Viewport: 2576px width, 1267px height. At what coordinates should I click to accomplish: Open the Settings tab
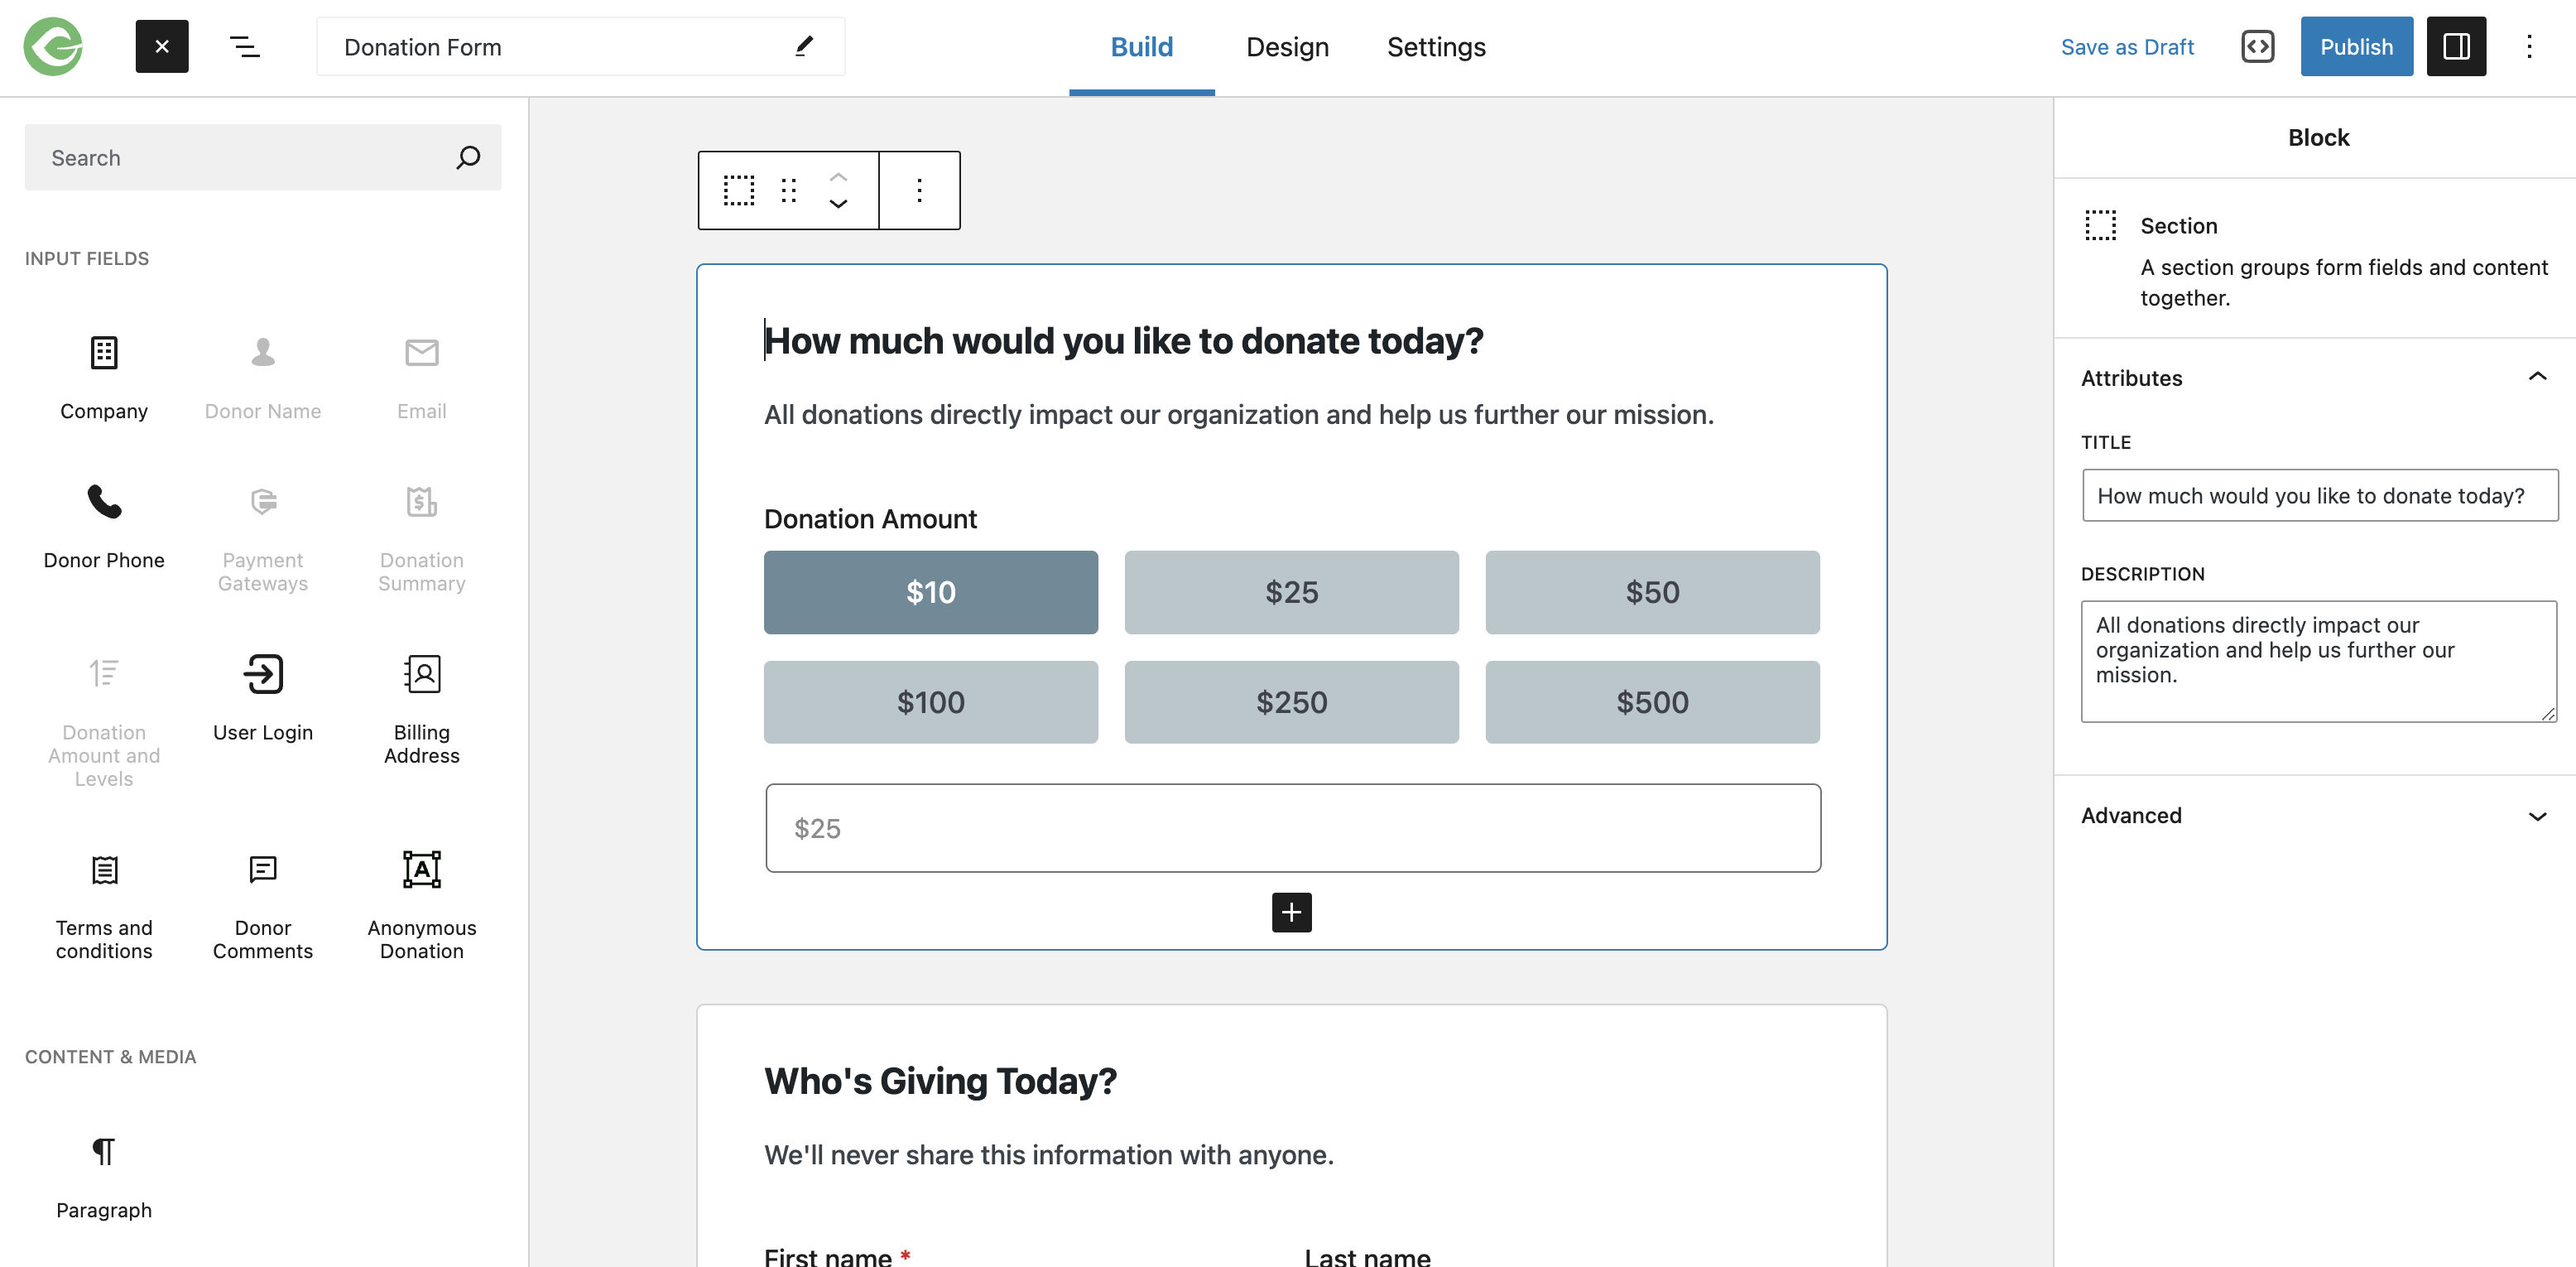(x=1436, y=46)
